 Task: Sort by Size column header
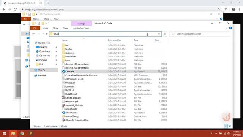157,40
